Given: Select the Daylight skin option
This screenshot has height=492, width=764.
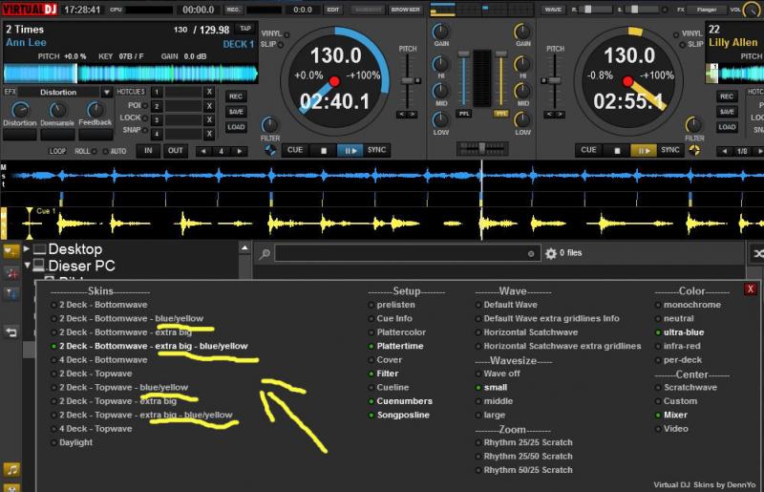Looking at the screenshot, I should (72, 442).
